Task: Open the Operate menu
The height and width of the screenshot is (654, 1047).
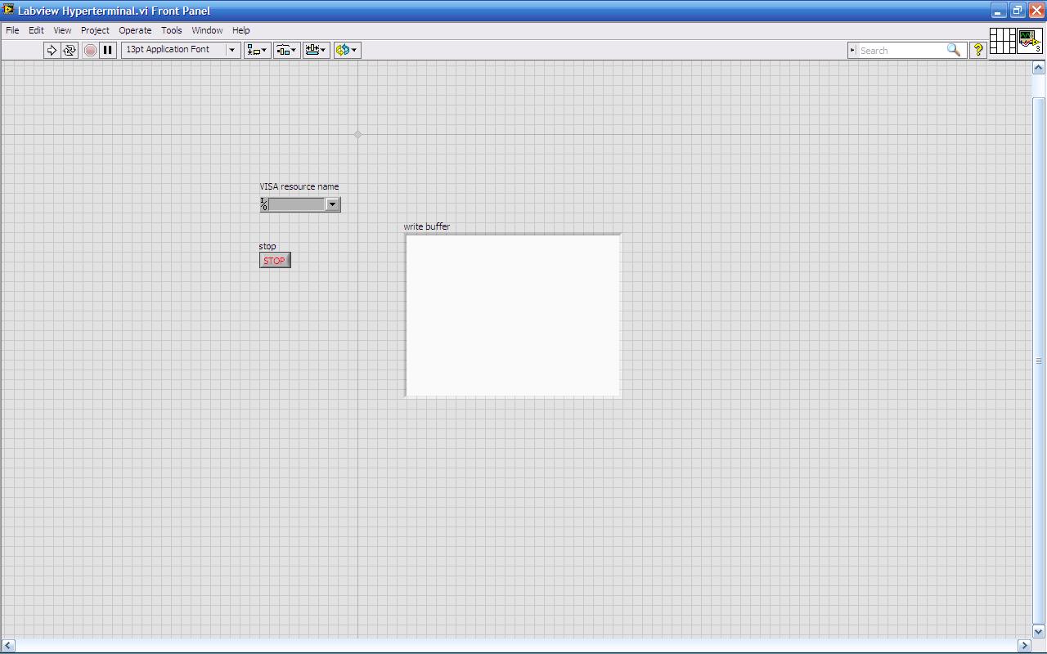Action: [135, 30]
